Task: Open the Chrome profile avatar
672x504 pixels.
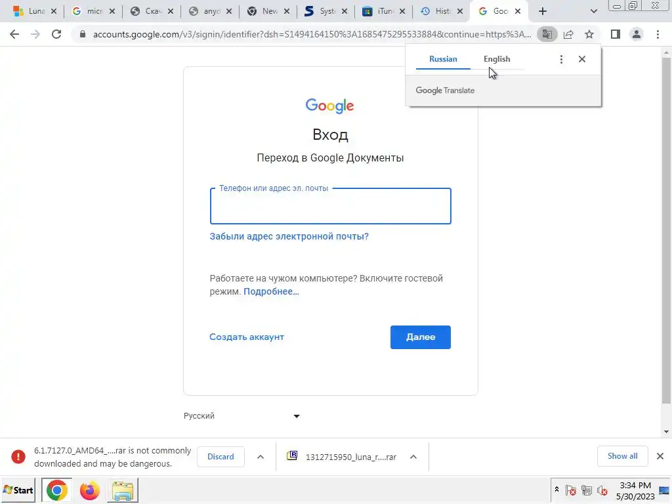Action: pyautogui.click(x=637, y=34)
